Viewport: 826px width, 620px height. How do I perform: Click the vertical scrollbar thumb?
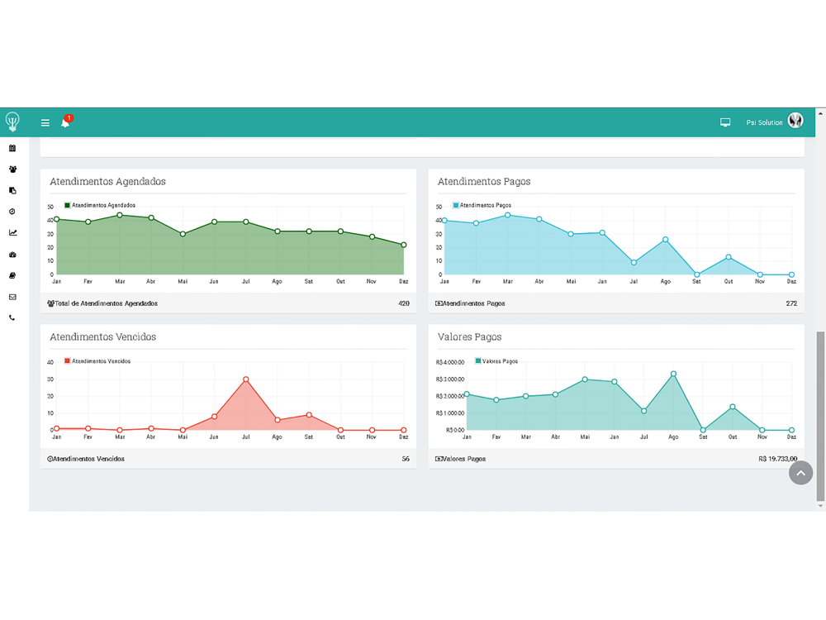820,416
